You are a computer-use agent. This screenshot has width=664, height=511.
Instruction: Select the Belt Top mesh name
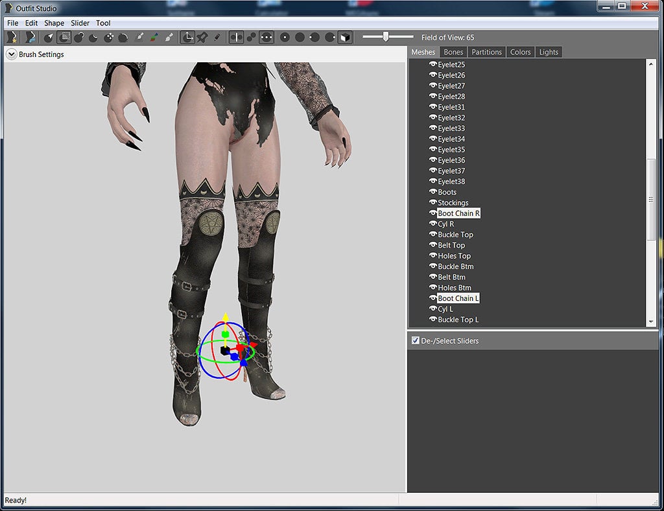pos(451,245)
